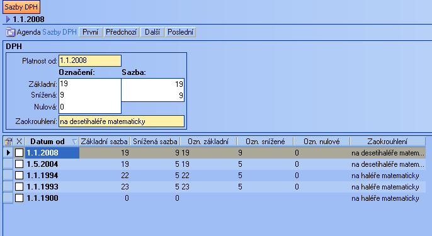The height and width of the screenshot is (236, 432).
Task: Jump to the last record with Poslední
Action: pyautogui.click(x=181, y=32)
